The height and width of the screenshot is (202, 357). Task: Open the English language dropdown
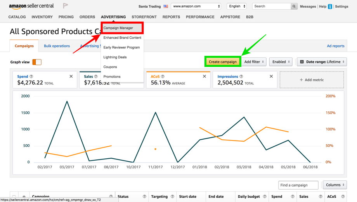pos(237,6)
